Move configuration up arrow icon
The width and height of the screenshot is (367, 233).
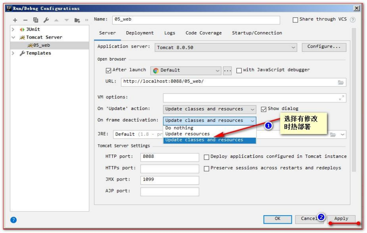coord(57,20)
